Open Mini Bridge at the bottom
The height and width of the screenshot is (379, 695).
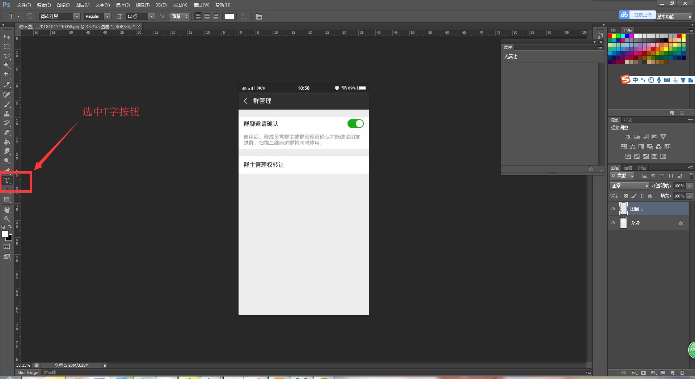[27, 372]
